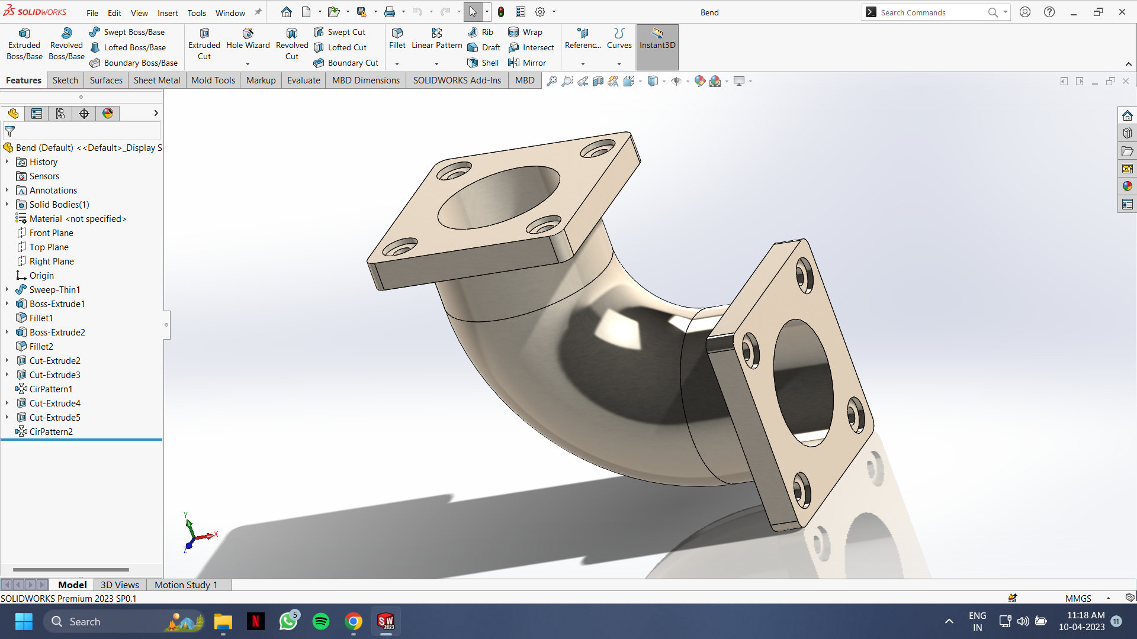Open the Motion Study 1 tab
The height and width of the screenshot is (639, 1137).
coord(186,585)
